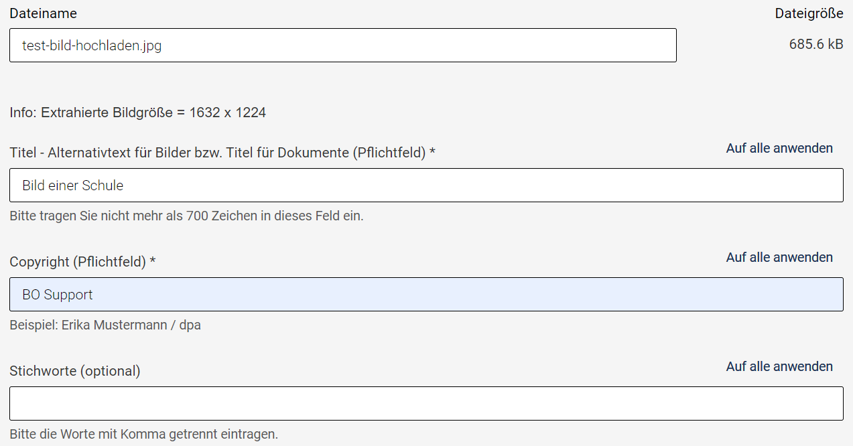Image resolution: width=853 pixels, height=446 pixels.
Task: Click the Dateiname label
Action: 43,13
